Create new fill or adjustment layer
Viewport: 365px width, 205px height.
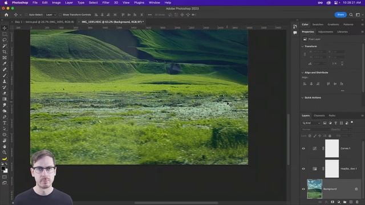point(339,202)
